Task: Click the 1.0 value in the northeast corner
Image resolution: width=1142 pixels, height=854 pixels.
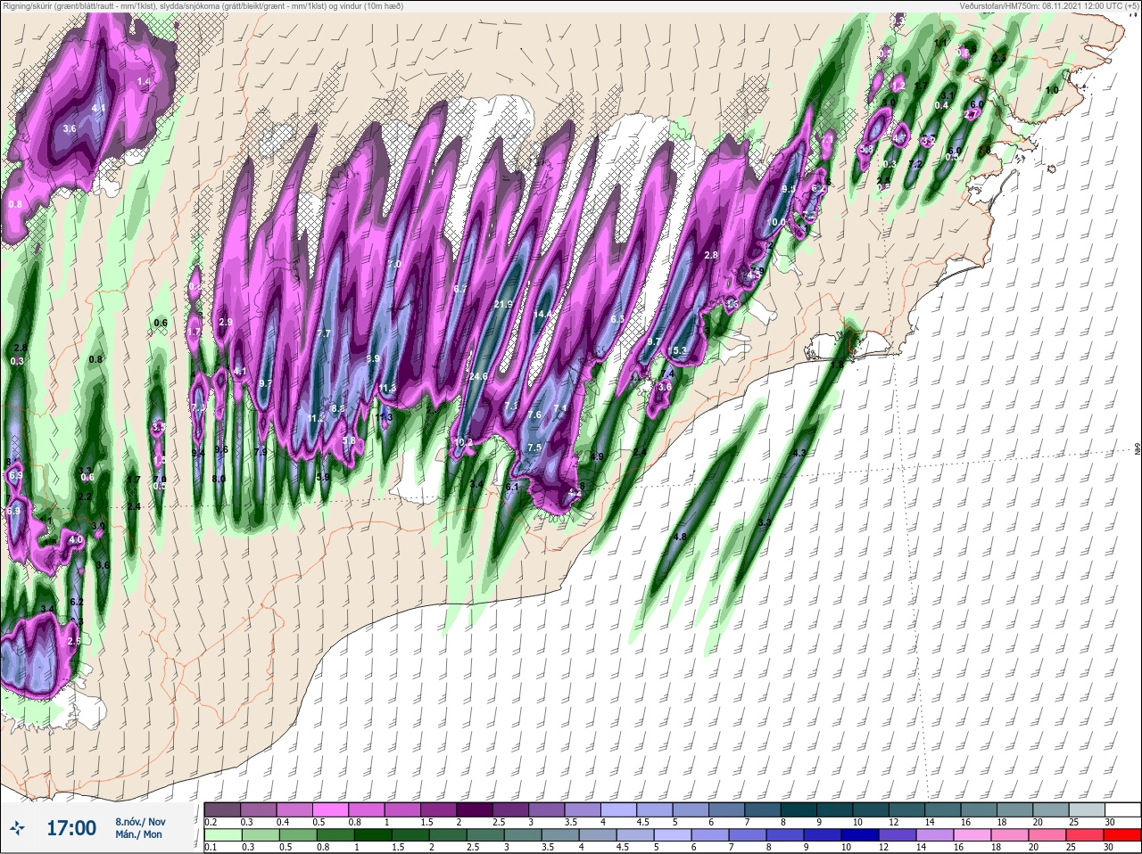Action: click(x=1052, y=90)
